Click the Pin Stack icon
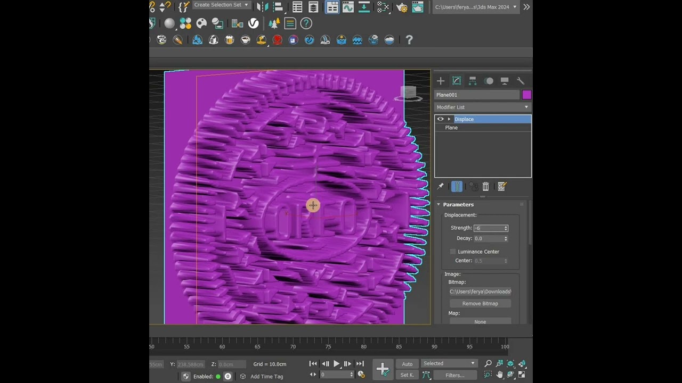The image size is (682, 383). [441, 187]
